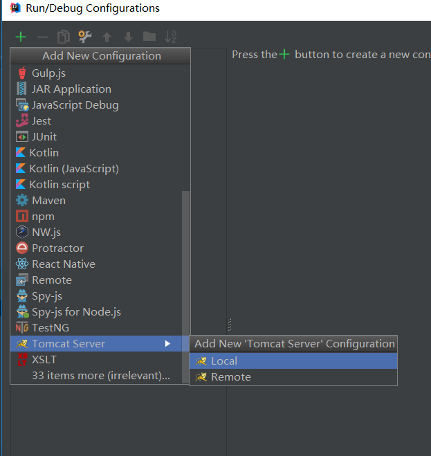Click the green Add New Configuration plus
Screen dimensions: 431x456
click(x=21, y=37)
